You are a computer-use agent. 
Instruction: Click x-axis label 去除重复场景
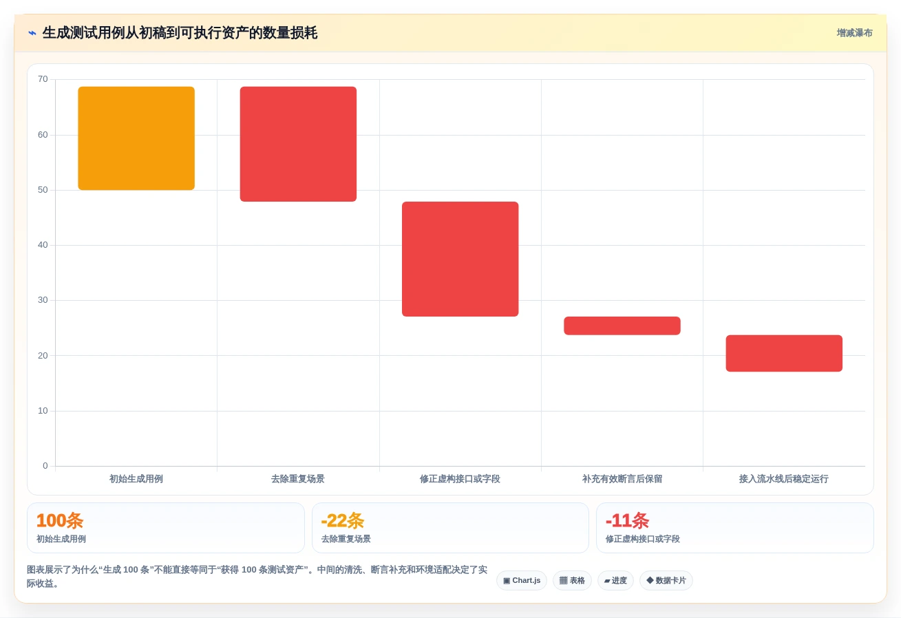298,479
